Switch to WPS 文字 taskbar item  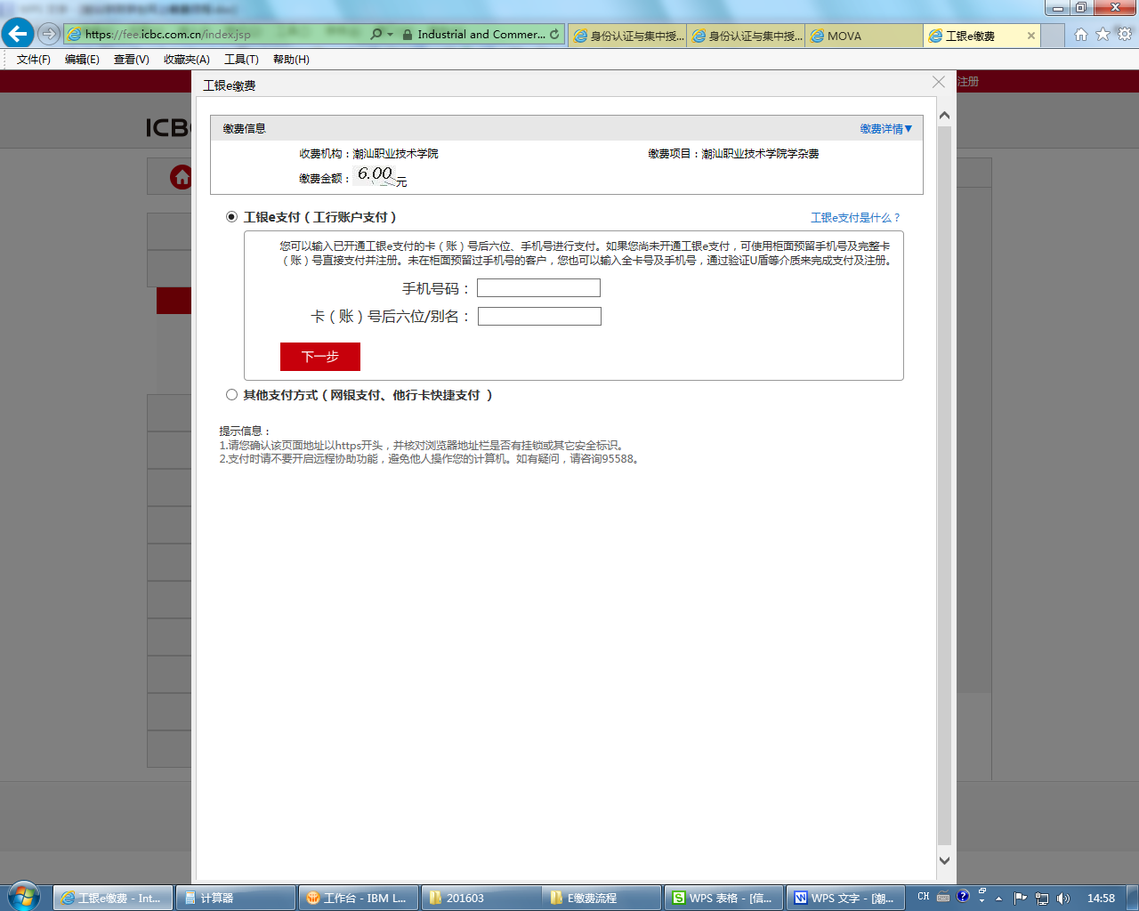pyautogui.click(x=845, y=898)
